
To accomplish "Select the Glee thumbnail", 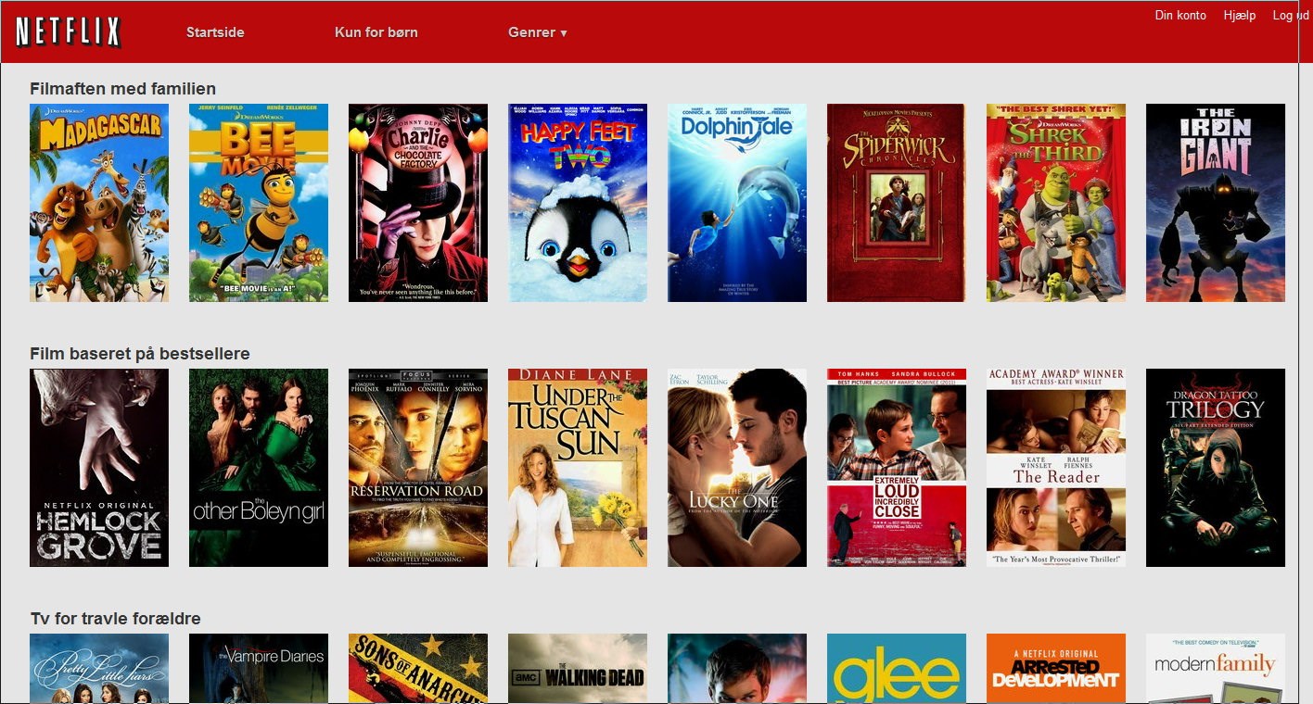I will click(x=897, y=669).
